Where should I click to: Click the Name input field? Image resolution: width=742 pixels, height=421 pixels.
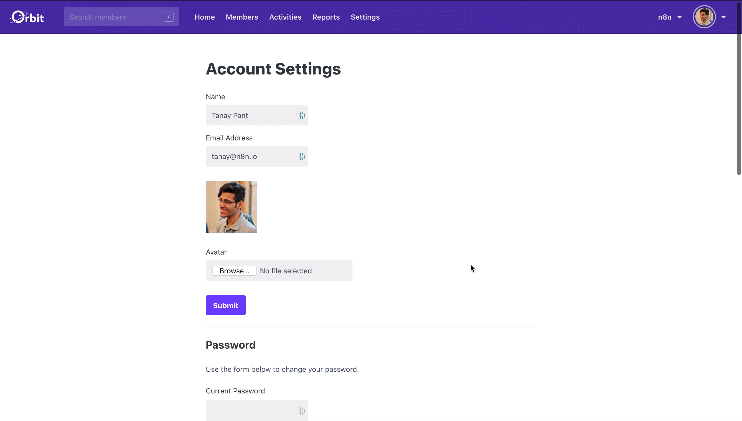click(x=256, y=115)
